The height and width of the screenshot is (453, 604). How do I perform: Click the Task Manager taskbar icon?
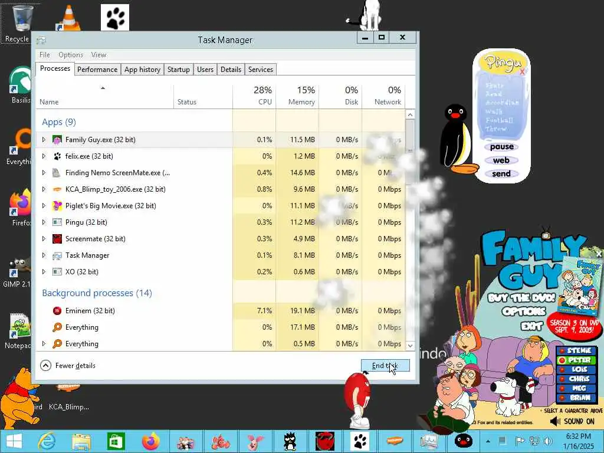pyautogui.click(x=429, y=442)
